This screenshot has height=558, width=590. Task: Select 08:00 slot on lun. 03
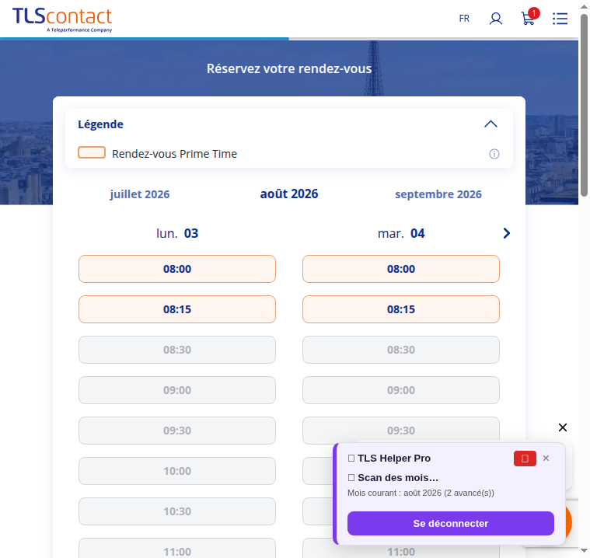[x=177, y=269]
